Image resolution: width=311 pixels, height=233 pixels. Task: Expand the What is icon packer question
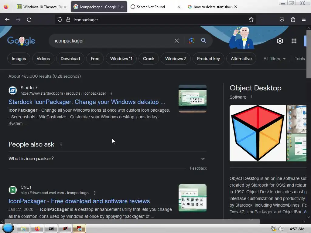coord(107,159)
